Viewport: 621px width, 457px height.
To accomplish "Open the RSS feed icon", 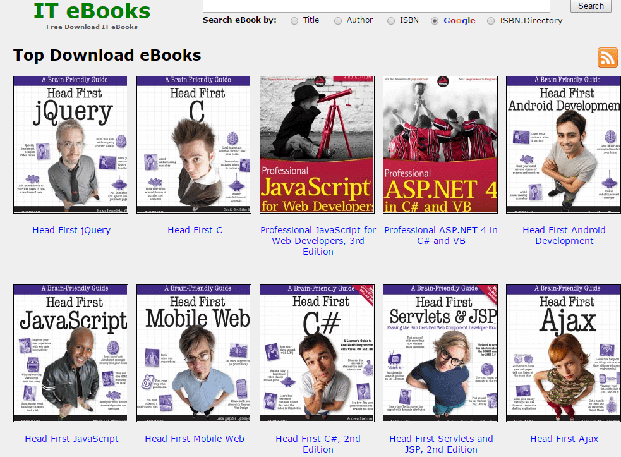I will 608,58.
